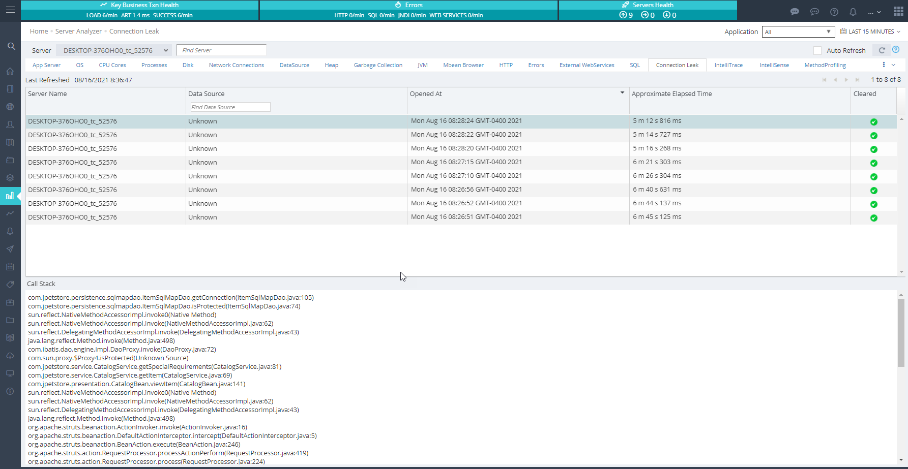This screenshot has width=908, height=469.
Task: Open the apps grid icon in the header
Action: pyautogui.click(x=898, y=11)
